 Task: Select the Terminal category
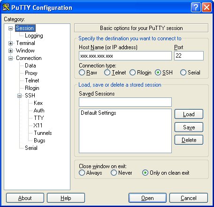[26, 43]
